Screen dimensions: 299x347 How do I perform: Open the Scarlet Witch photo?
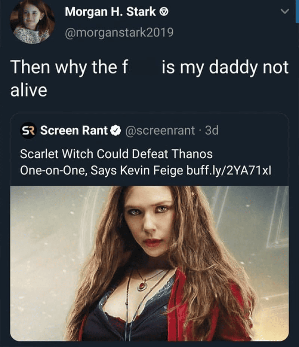click(x=149, y=262)
